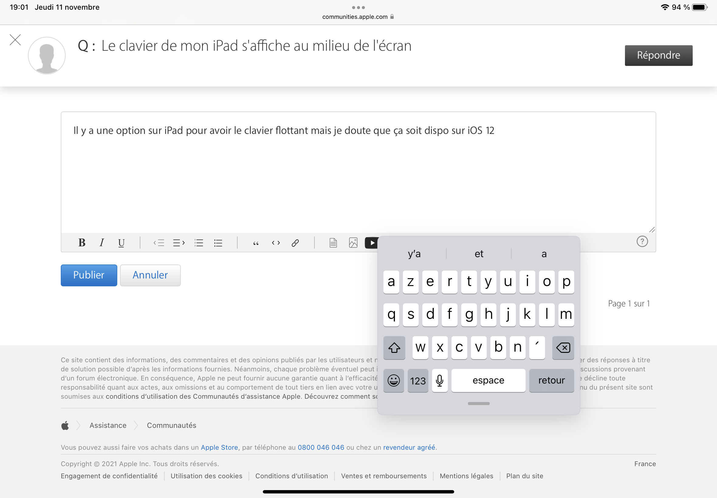Insert a blockquote with quote icon
Screen dimensions: 717x498
pos(256,243)
